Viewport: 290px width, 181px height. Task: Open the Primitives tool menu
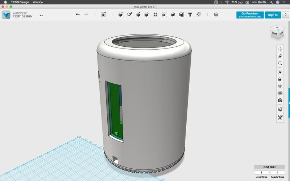point(121,14)
